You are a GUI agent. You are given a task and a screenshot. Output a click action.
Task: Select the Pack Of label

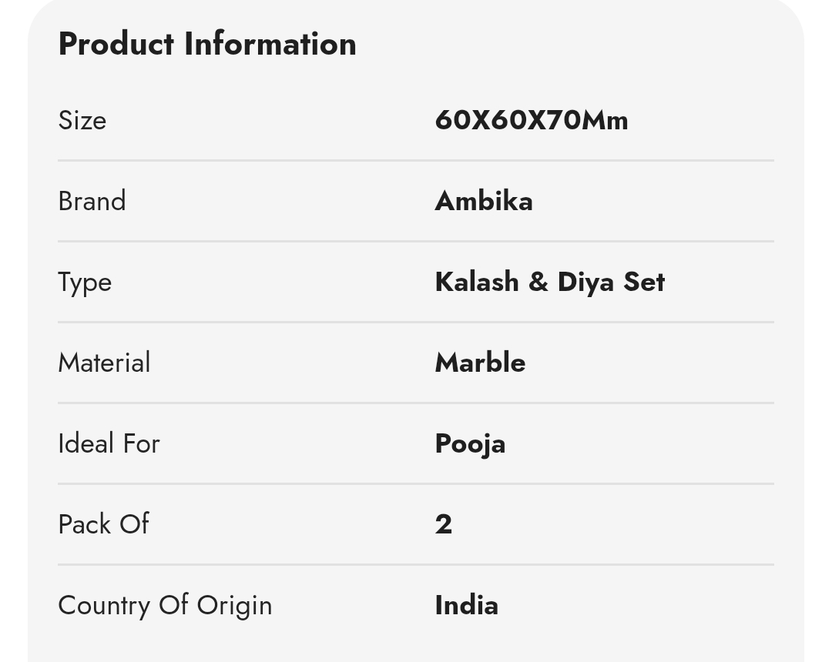tap(103, 524)
